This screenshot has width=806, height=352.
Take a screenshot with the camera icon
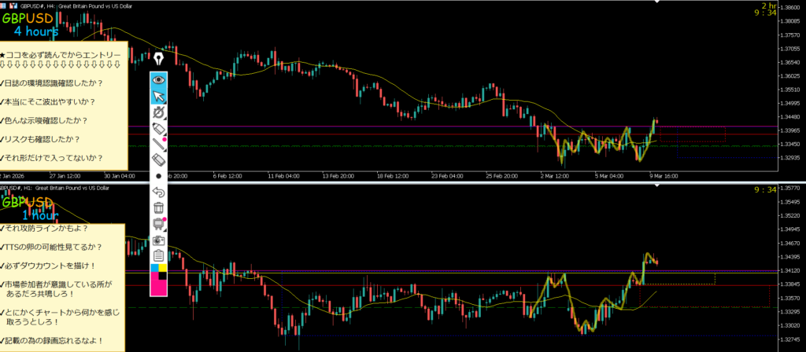tap(159, 240)
